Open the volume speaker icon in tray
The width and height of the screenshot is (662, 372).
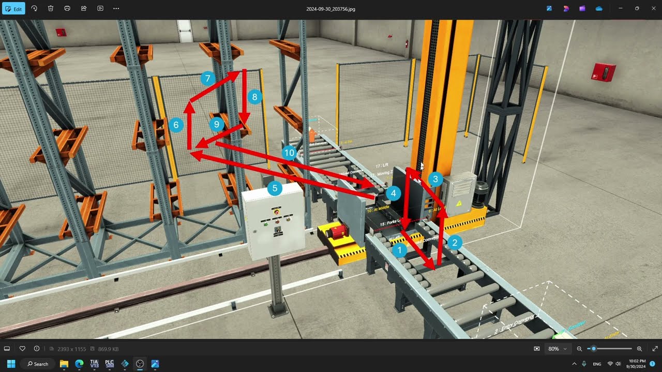click(618, 364)
